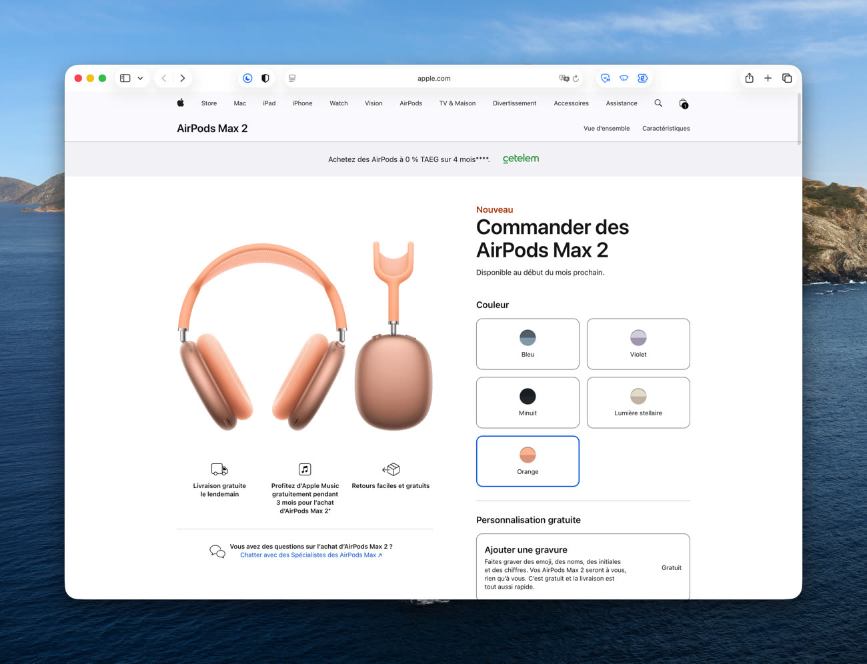Toggle the Safari sidebar
The height and width of the screenshot is (664, 867).
tap(125, 78)
